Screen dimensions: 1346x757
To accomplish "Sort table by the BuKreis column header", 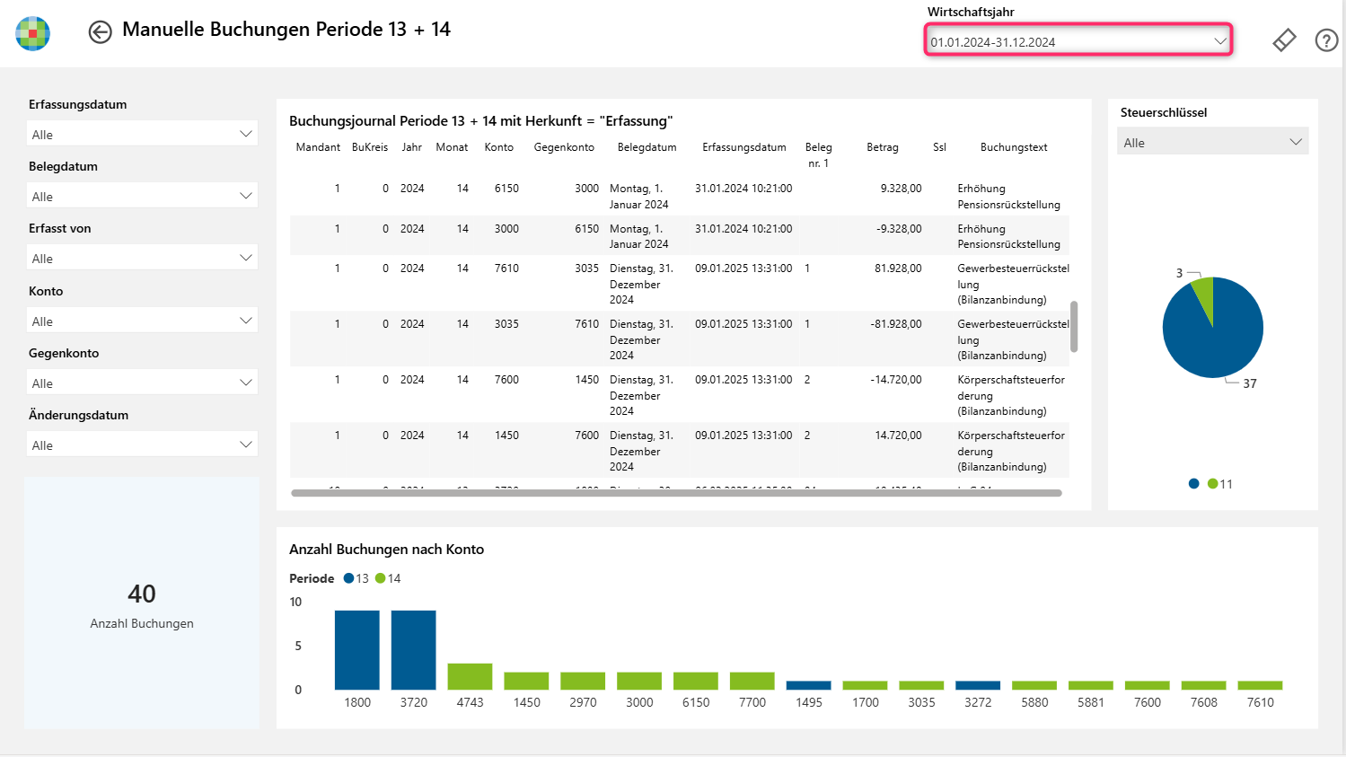I will pyautogui.click(x=370, y=147).
